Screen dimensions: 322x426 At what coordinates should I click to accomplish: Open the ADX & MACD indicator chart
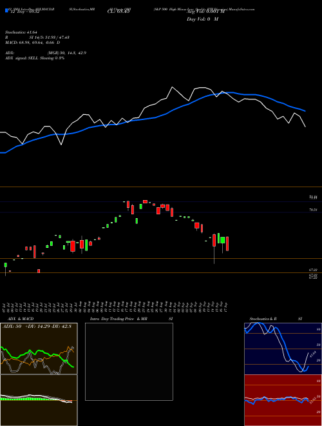[x=39, y=349]
